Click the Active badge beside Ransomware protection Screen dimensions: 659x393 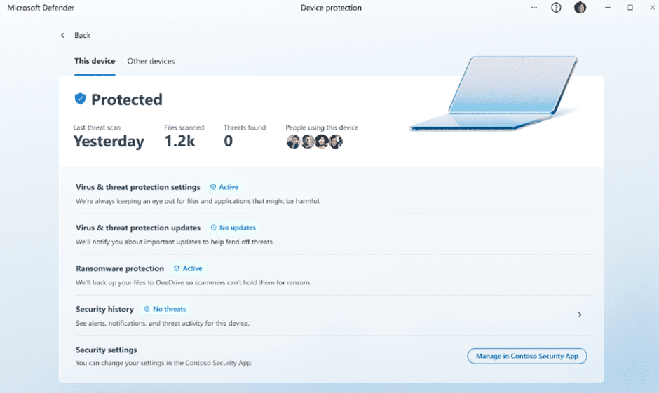click(x=188, y=268)
